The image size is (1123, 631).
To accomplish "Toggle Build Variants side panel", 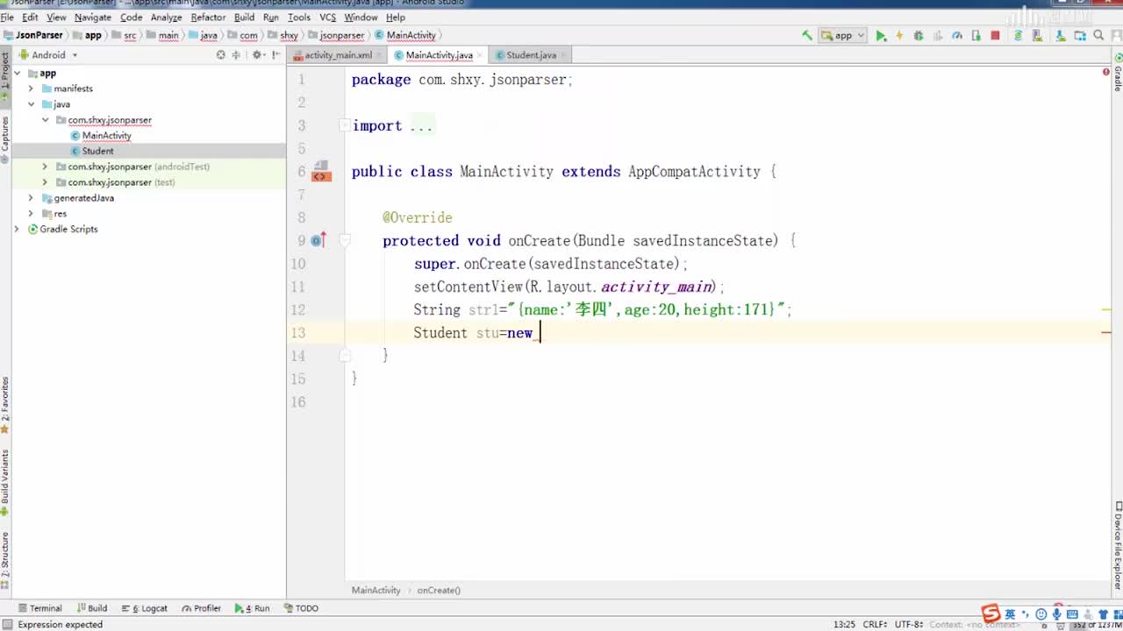I will tap(5, 482).
